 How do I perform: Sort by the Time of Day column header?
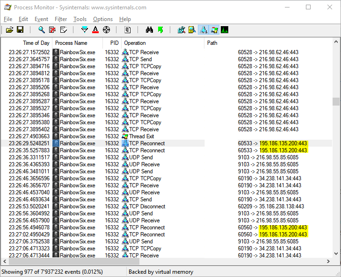(27, 43)
